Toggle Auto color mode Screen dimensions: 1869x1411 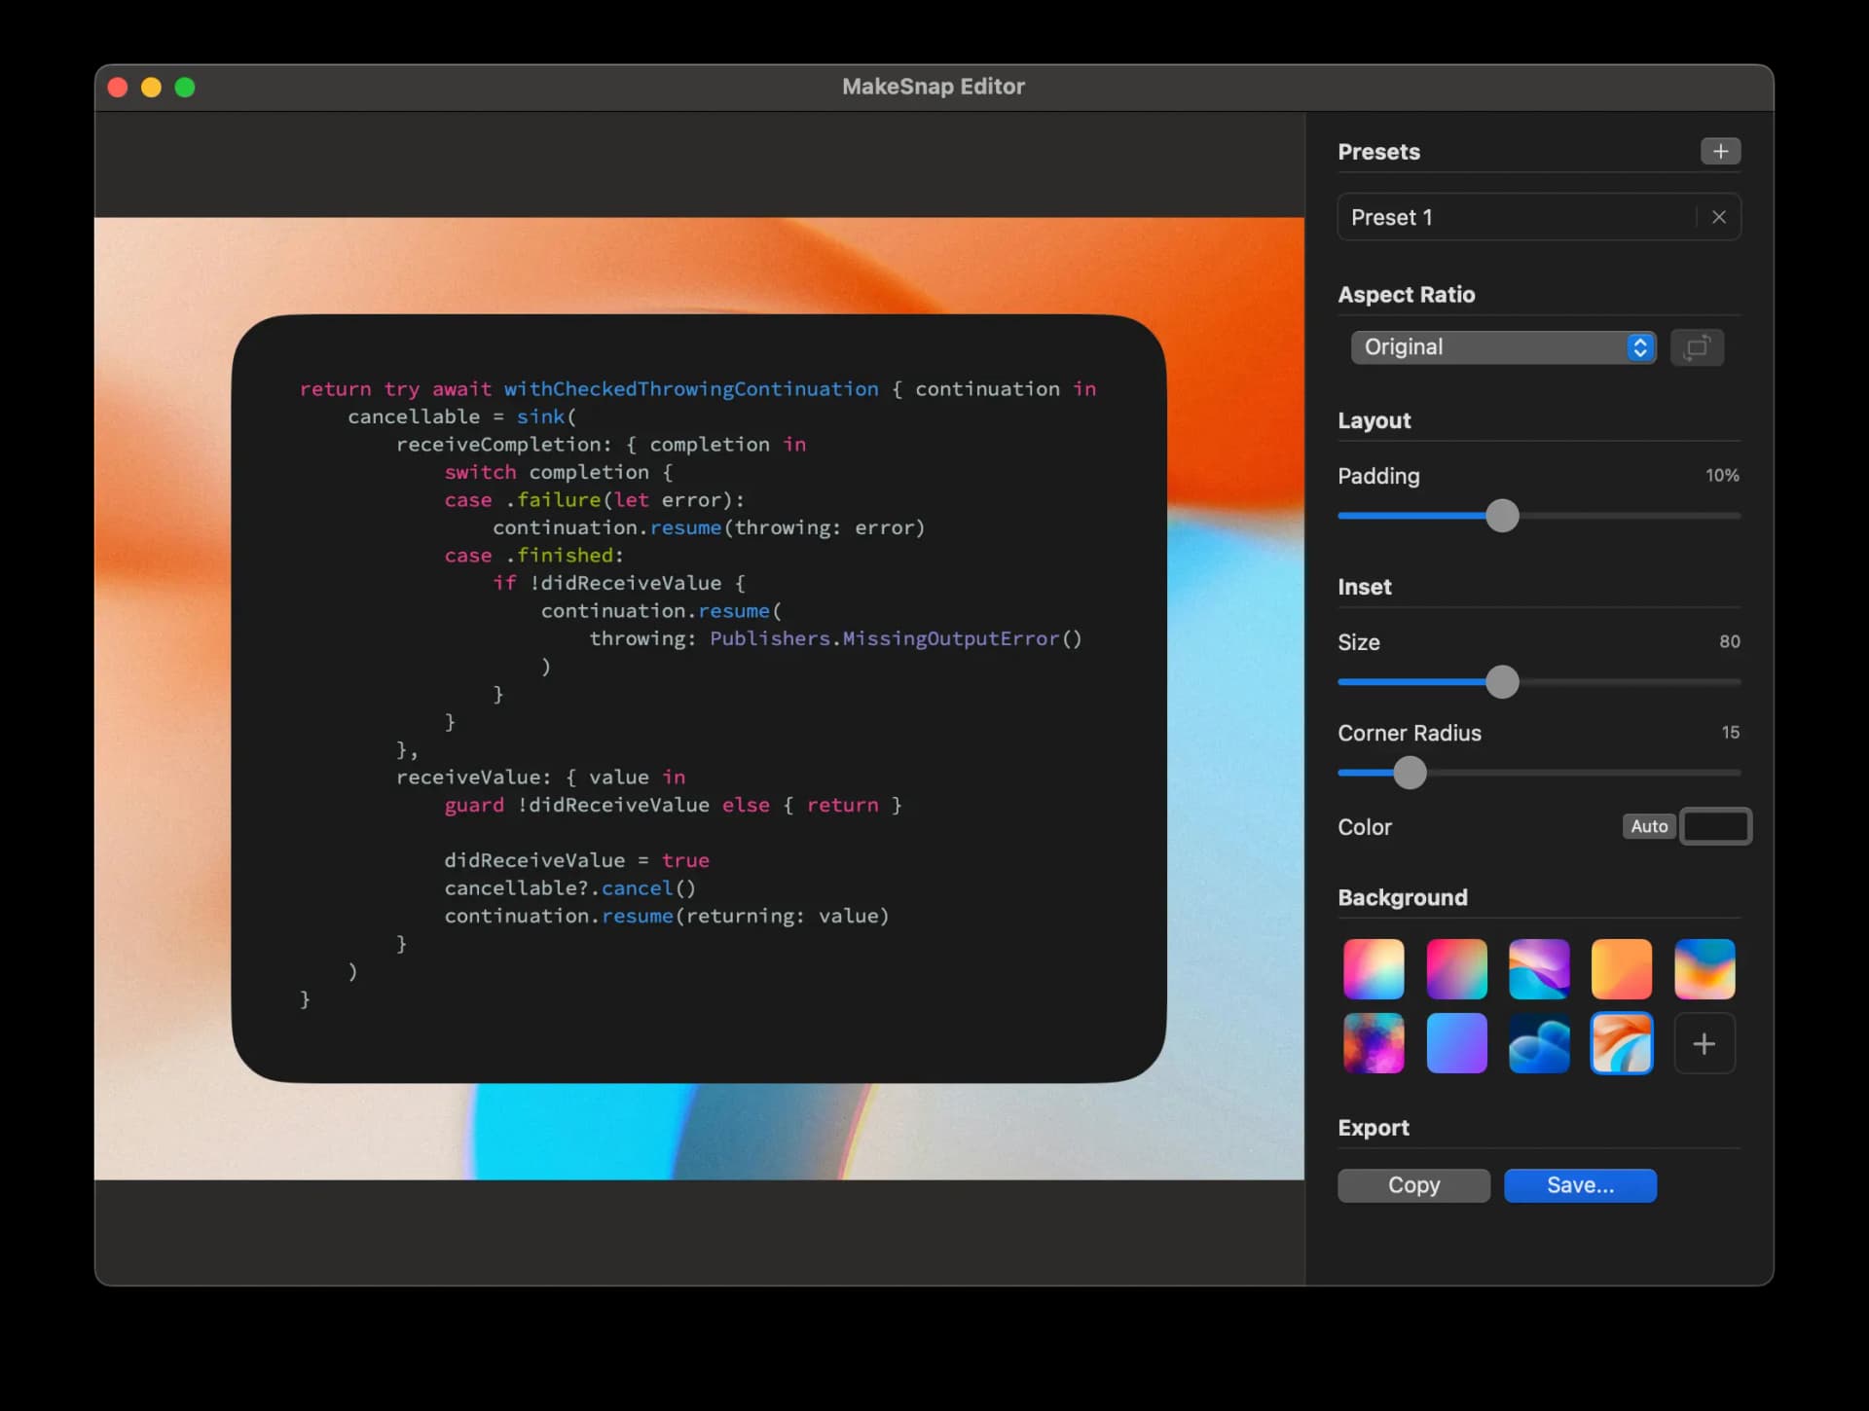point(1648,826)
